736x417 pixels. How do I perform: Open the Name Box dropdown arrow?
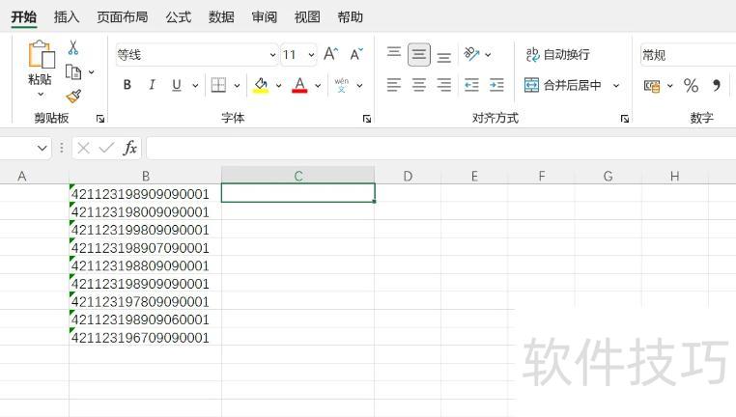[42, 149]
